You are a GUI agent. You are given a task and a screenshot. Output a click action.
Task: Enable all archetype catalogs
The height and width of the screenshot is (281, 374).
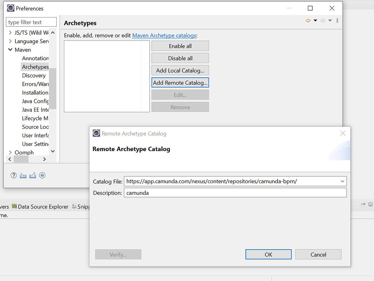(180, 46)
